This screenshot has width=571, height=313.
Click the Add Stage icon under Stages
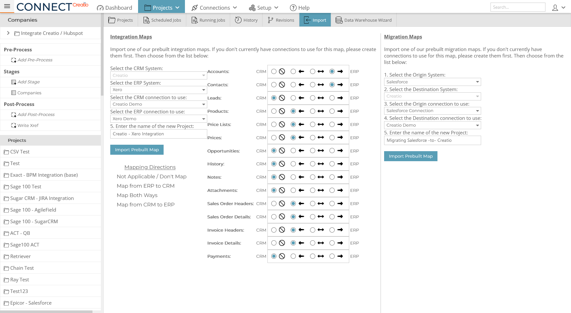click(x=14, y=82)
